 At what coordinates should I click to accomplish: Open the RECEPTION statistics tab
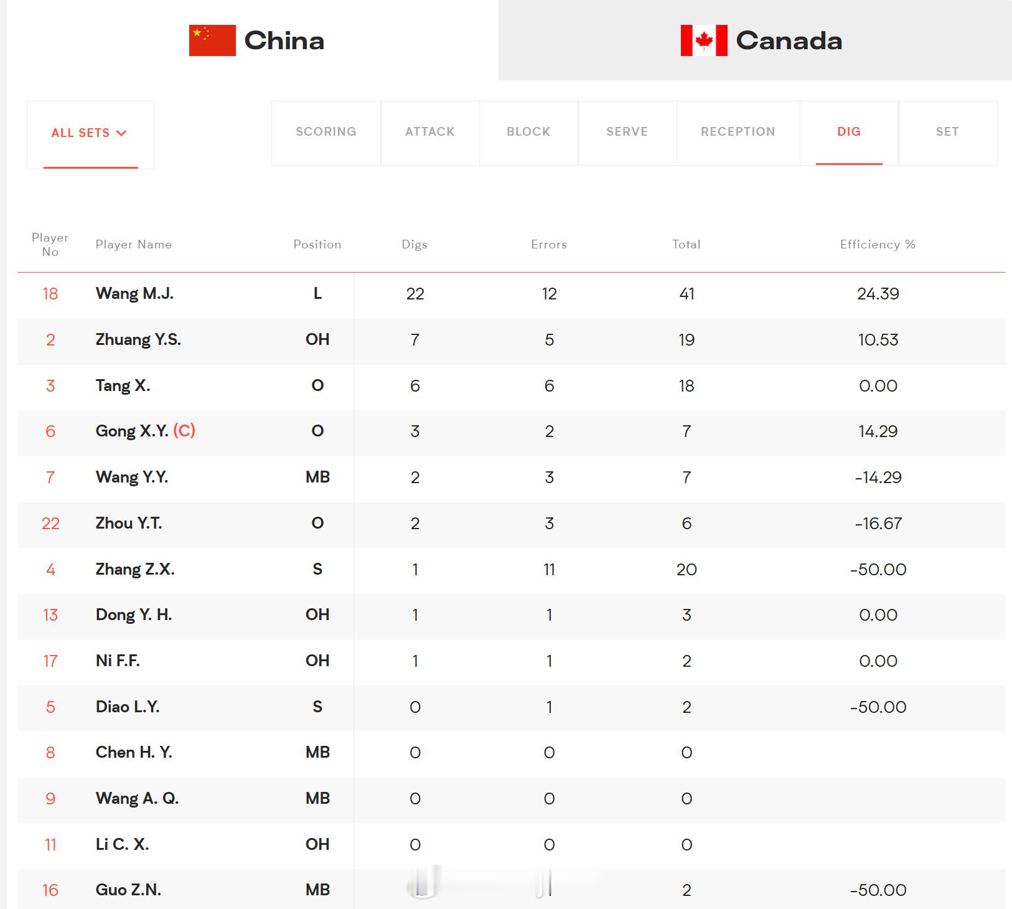[738, 133]
